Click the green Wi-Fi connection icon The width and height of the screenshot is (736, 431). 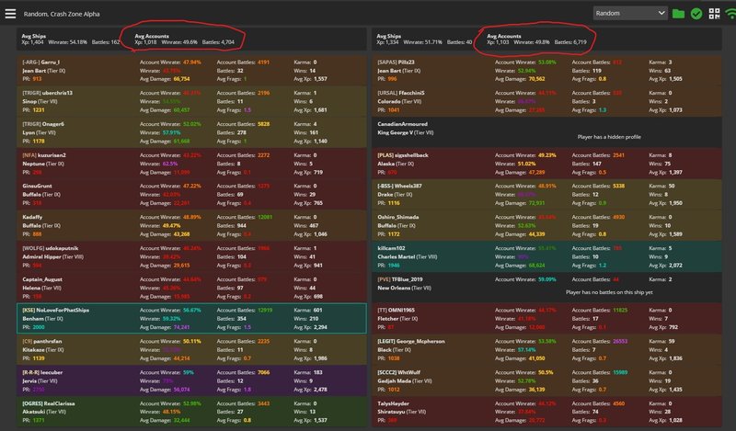click(x=729, y=14)
